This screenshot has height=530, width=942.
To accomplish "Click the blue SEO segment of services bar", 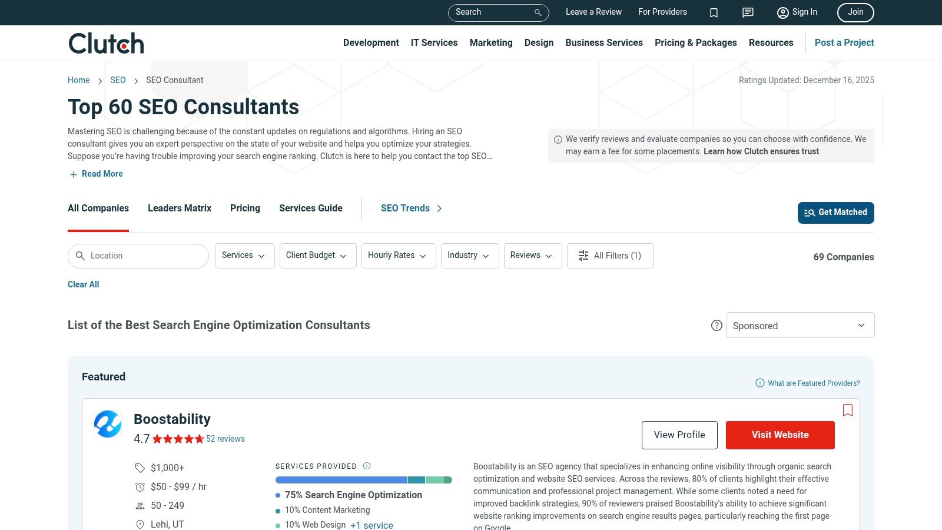I will tap(341, 480).
